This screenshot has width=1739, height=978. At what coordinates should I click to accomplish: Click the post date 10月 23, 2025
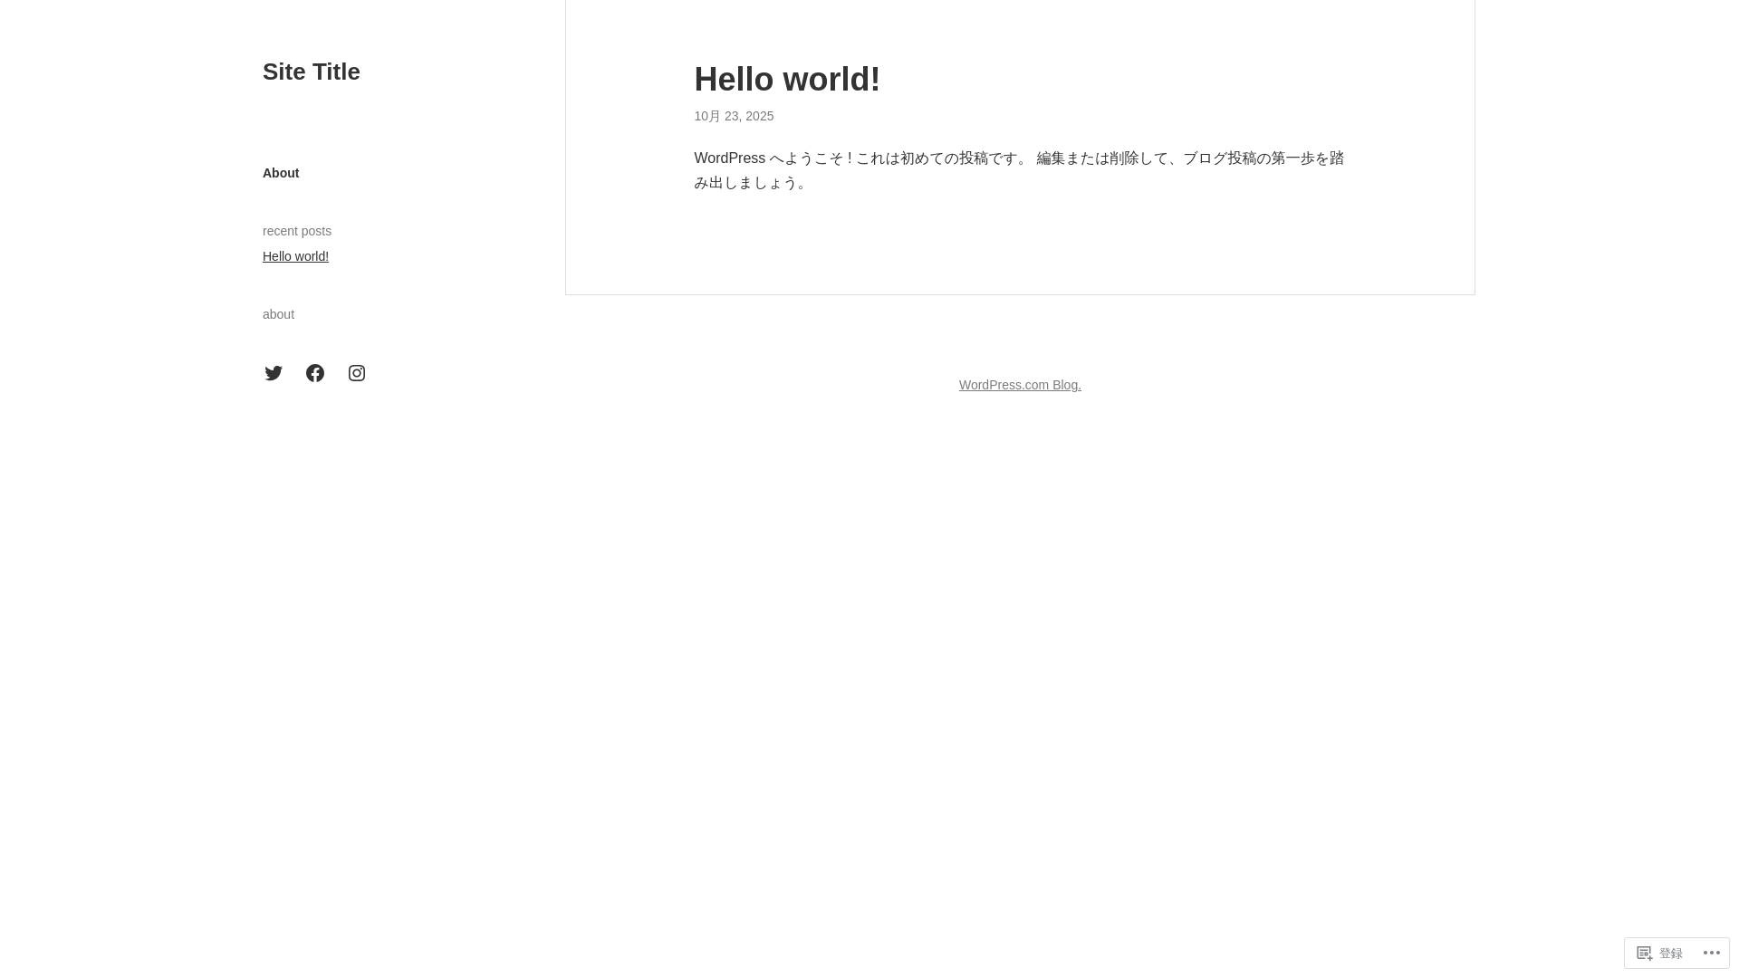click(734, 116)
